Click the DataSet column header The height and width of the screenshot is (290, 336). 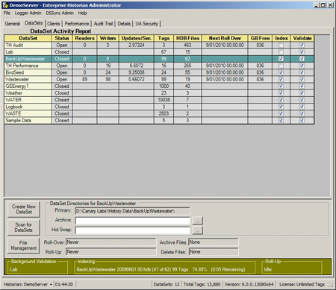(x=28, y=38)
